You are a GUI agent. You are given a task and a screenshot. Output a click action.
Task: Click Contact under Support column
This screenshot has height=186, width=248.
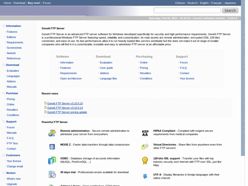click(x=184, y=73)
